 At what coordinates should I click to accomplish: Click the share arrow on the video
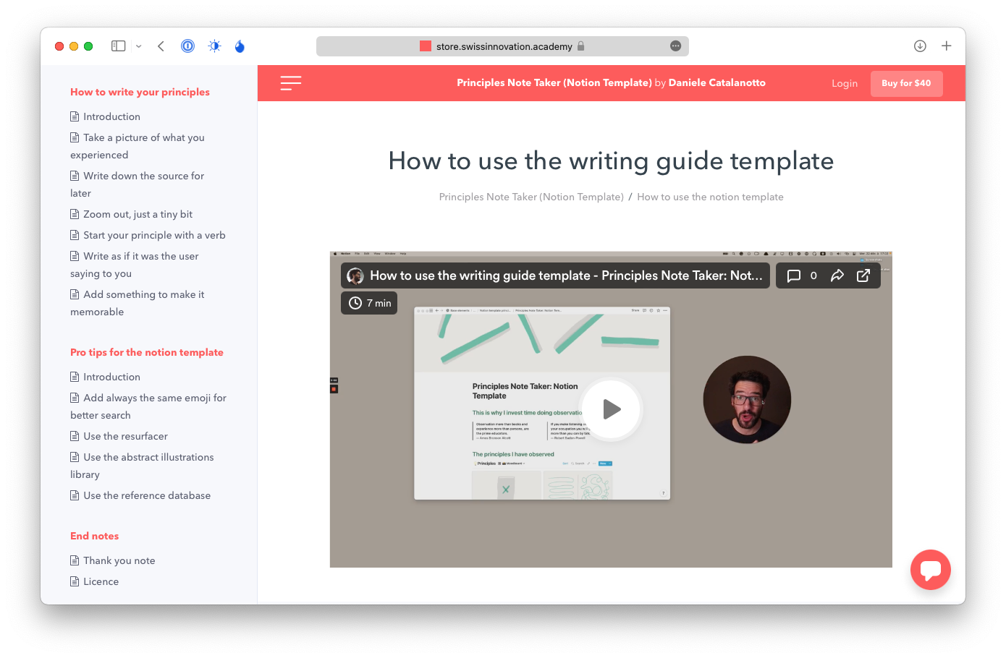837,275
